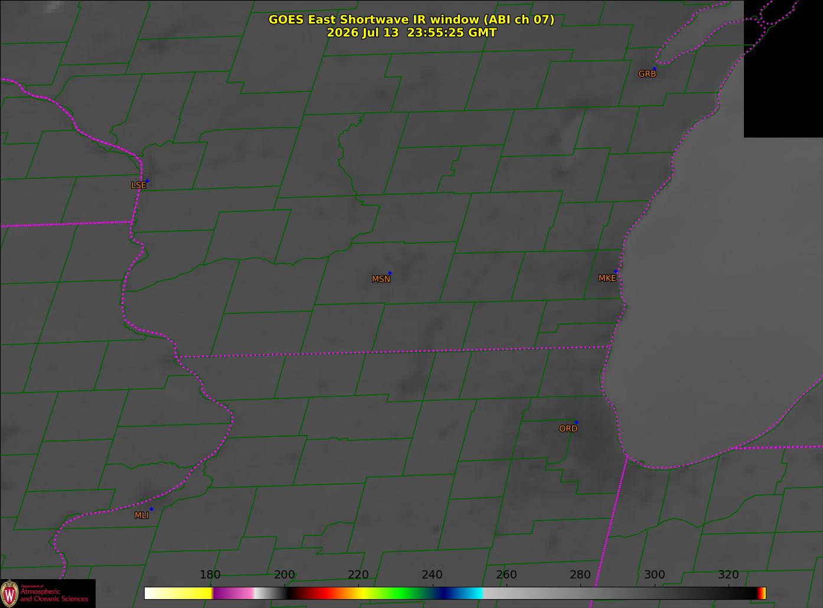
Task: Click the magenta segment of the colorbar
Action: 233,593
